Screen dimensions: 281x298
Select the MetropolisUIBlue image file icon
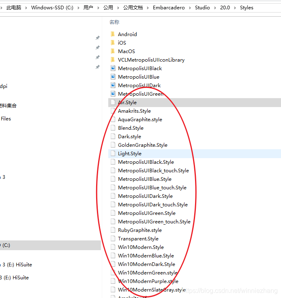click(113, 77)
